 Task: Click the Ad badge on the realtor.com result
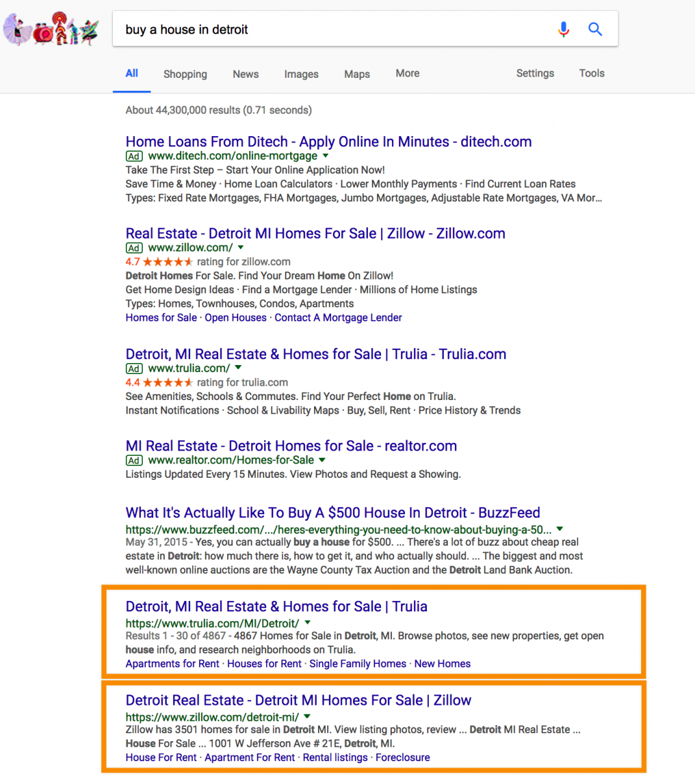point(134,460)
